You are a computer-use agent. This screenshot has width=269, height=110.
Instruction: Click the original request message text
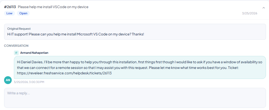coord(76,34)
